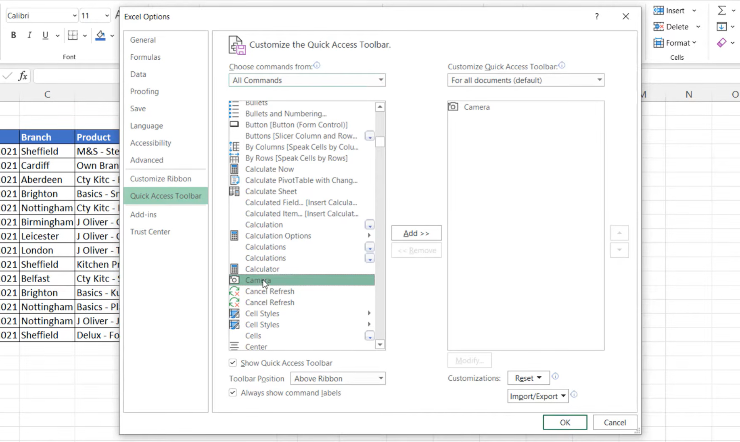Select the Center alignment command icon
This screenshot has height=442, width=740.
234,346
